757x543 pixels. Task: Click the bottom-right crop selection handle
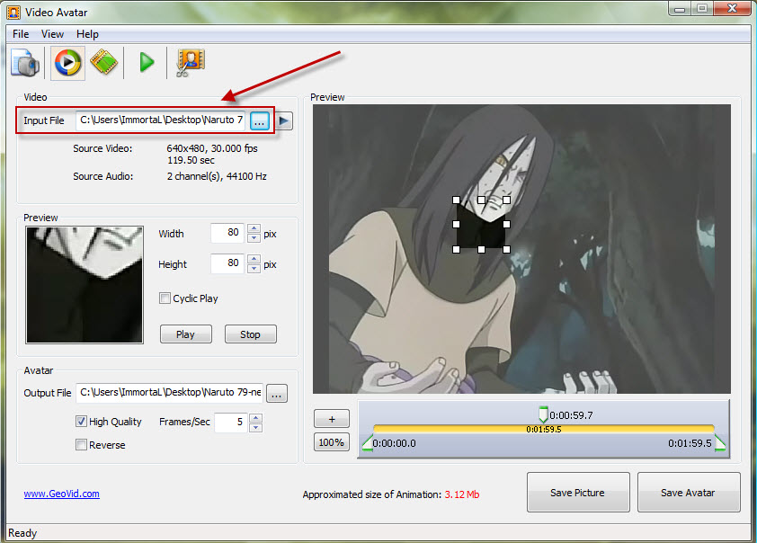(506, 250)
